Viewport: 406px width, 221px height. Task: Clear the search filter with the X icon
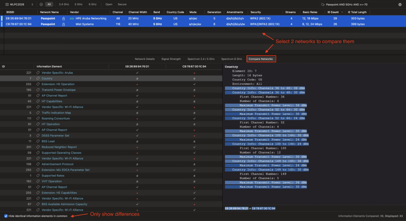pyautogui.click(x=399, y=4)
